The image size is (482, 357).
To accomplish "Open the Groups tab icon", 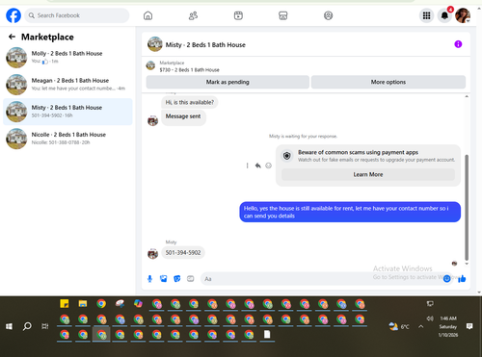I will click(x=328, y=15).
